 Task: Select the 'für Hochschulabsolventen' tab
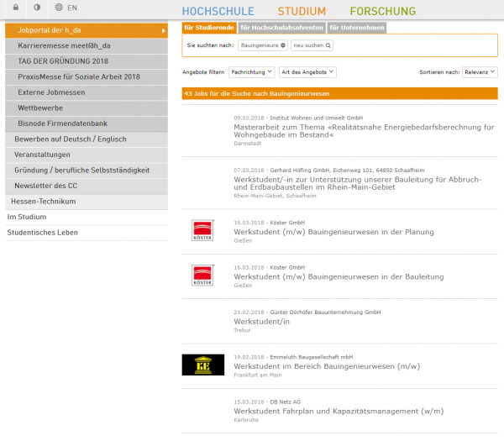[x=282, y=28]
